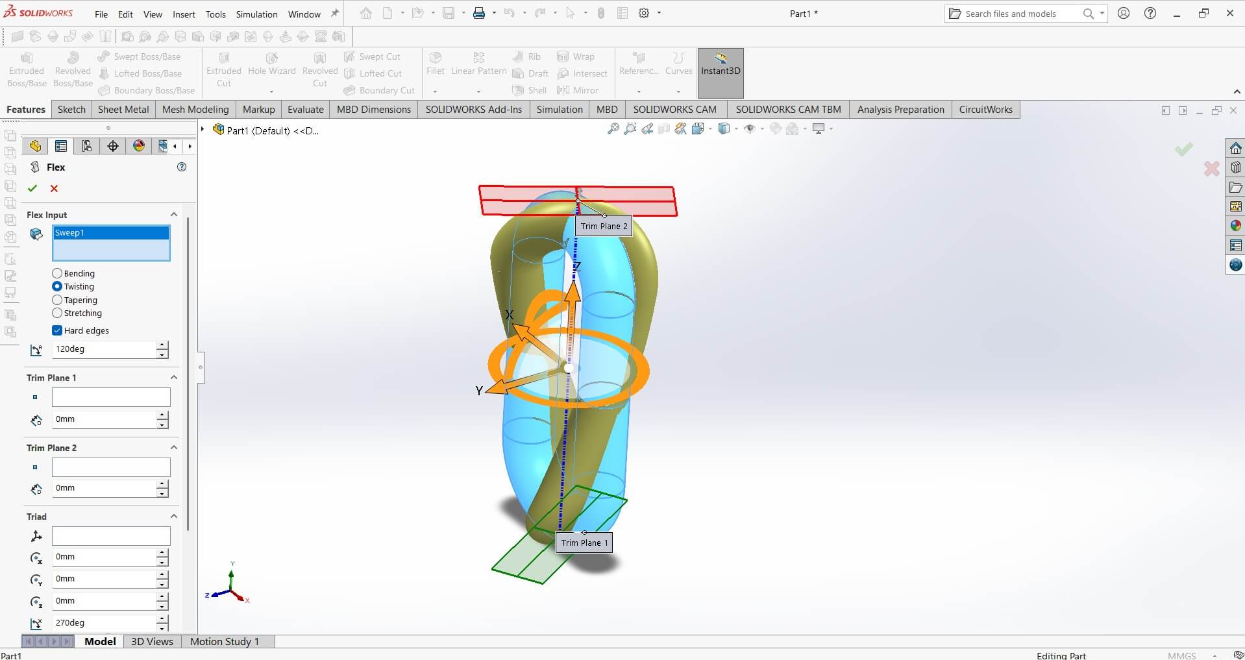Toggle the Hard edges checkbox
Image resolution: width=1245 pixels, height=660 pixels.
click(x=57, y=330)
